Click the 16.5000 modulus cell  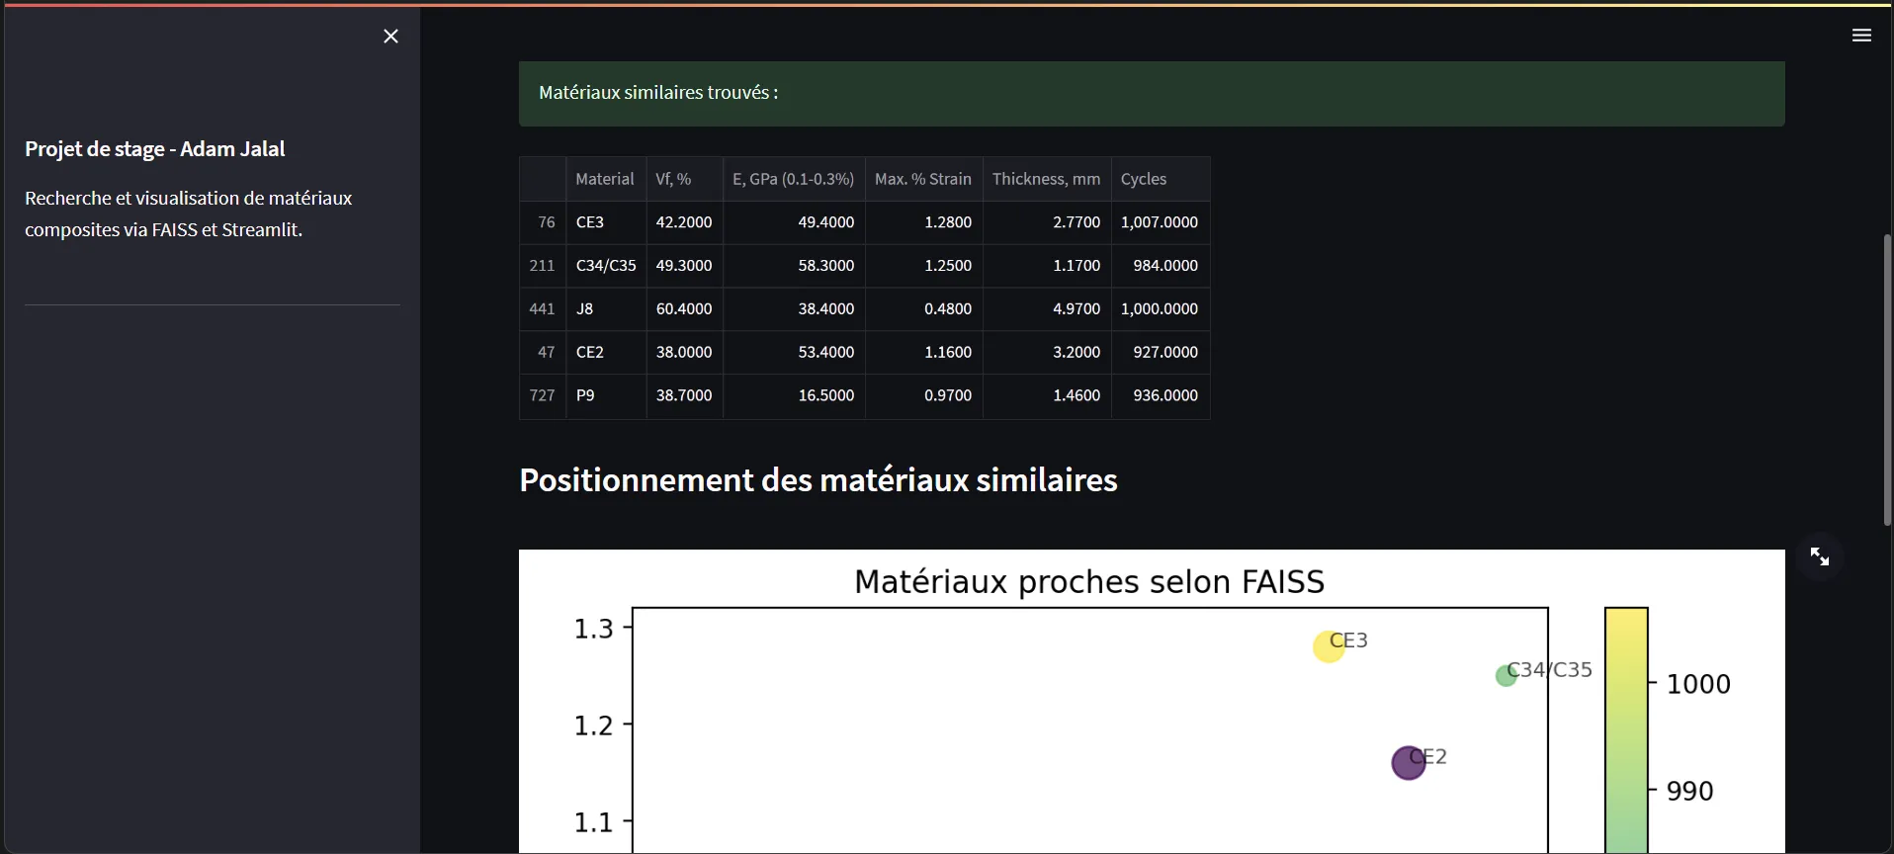[794, 395]
